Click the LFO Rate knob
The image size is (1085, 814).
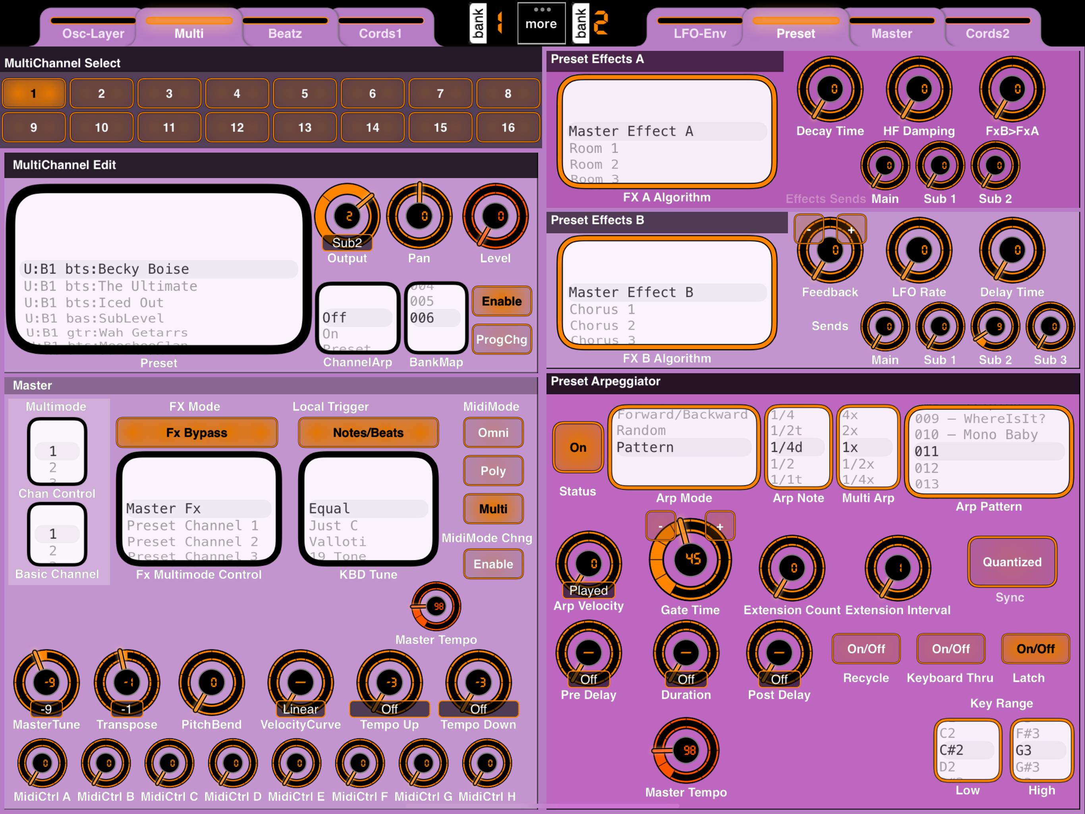(919, 250)
